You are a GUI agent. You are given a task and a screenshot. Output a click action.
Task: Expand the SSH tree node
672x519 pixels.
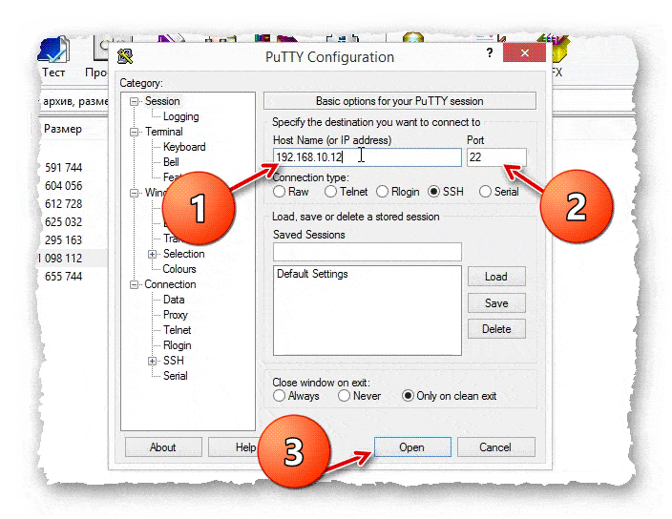pyautogui.click(x=152, y=361)
